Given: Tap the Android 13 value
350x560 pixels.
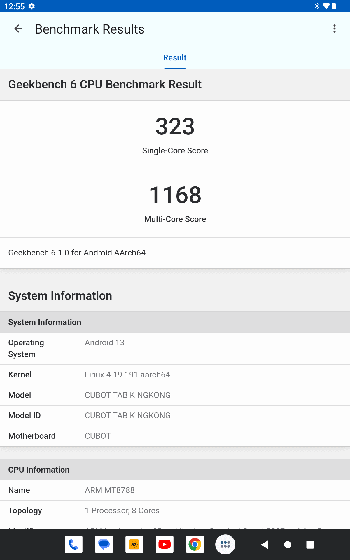Looking at the screenshot, I should tap(104, 342).
